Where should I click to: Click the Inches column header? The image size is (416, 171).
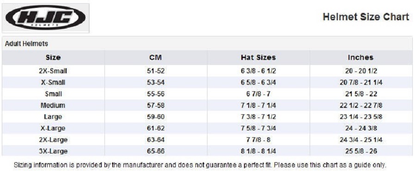[361, 58]
